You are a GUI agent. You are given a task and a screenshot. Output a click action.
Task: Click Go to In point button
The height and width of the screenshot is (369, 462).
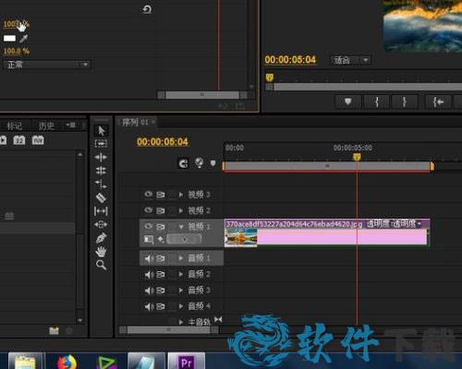coord(438,101)
